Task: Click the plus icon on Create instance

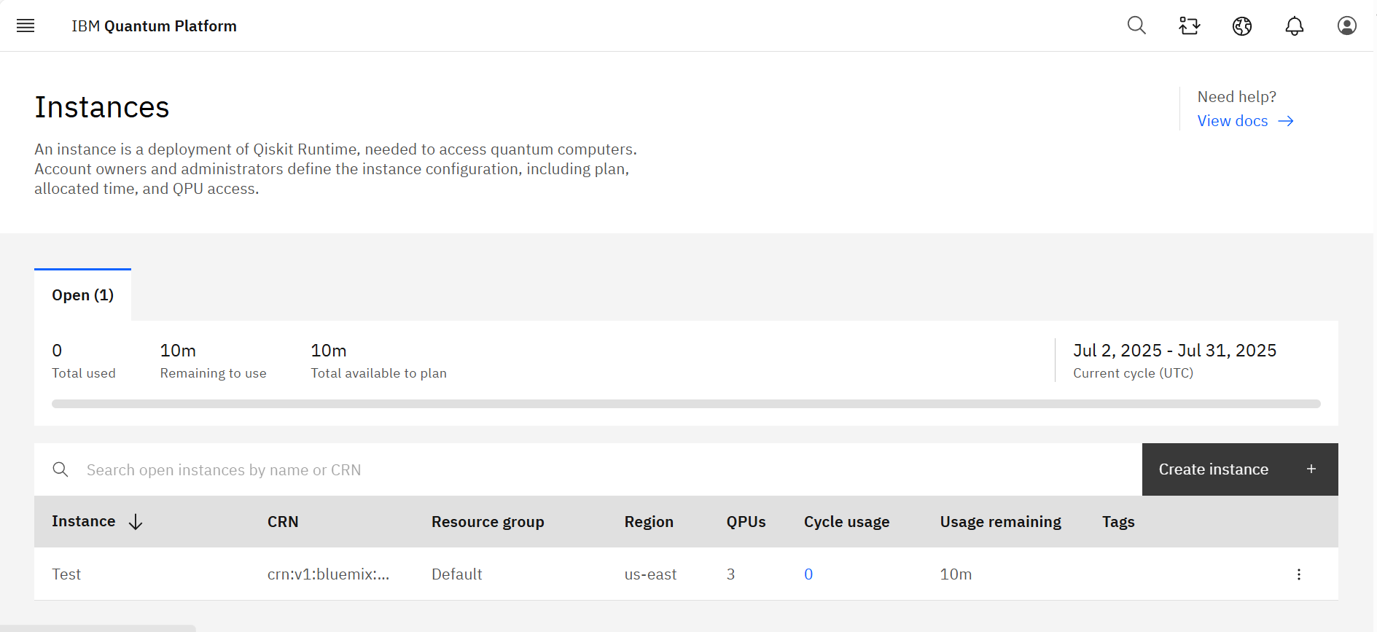Action: [x=1311, y=469]
